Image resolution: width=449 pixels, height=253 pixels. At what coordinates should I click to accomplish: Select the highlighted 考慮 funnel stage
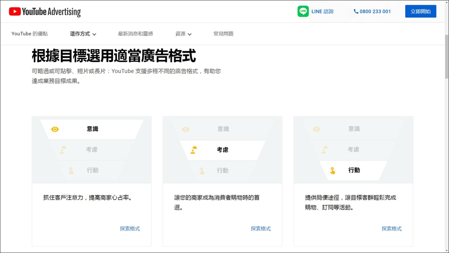pos(222,150)
